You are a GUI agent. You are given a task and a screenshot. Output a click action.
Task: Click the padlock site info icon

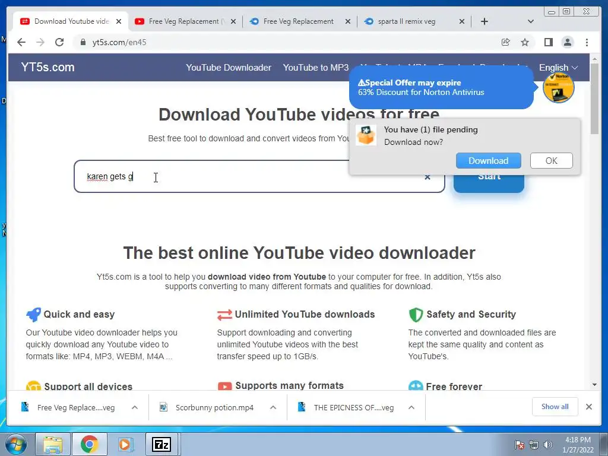(x=83, y=42)
